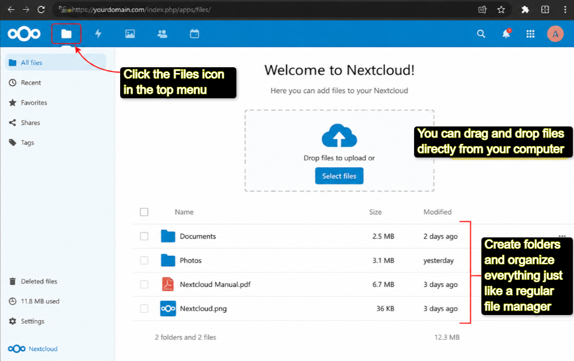Click the Documents folder icon
The height and width of the screenshot is (361, 574).
click(x=168, y=236)
